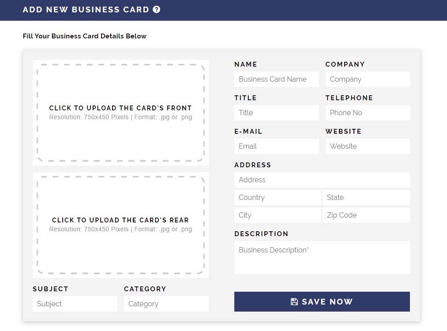
Task: Upload the card's front image
Action: pyautogui.click(x=120, y=113)
